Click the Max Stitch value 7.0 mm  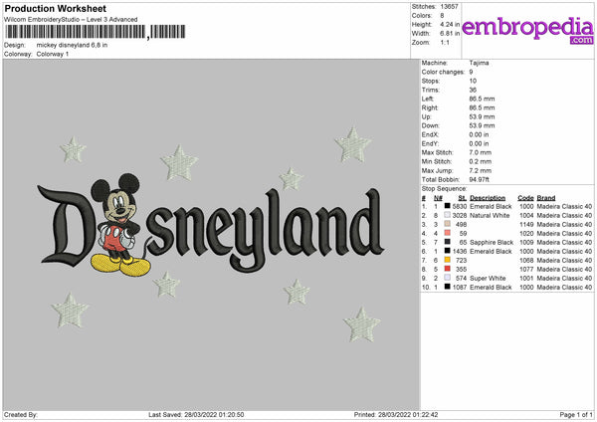pyautogui.click(x=481, y=152)
